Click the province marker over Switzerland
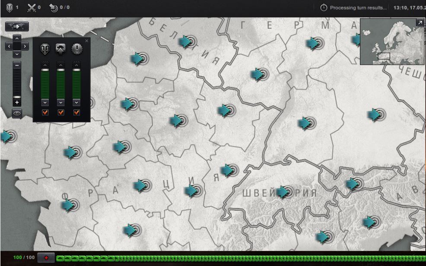Screen dimensions: 426x266 click(283, 192)
